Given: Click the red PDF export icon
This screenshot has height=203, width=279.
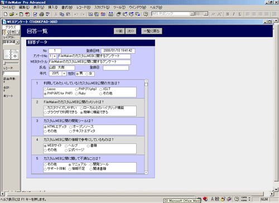Looking at the screenshot, I should pyautogui.click(x=27, y=14).
